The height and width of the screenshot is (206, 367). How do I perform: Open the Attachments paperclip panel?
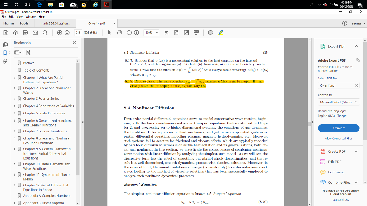tap(5, 61)
